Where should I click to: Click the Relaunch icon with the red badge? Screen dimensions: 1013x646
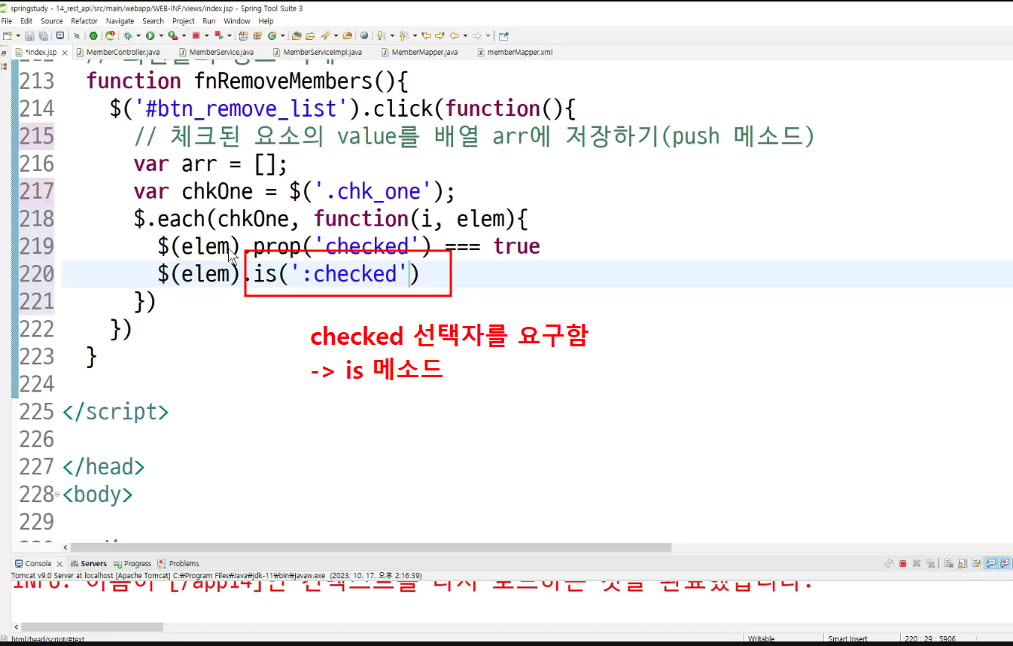pos(218,35)
